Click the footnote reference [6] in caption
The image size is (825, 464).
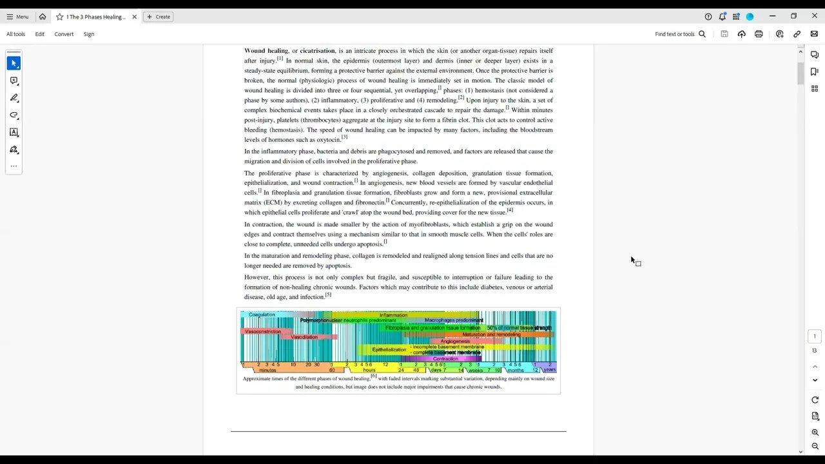[x=374, y=376]
